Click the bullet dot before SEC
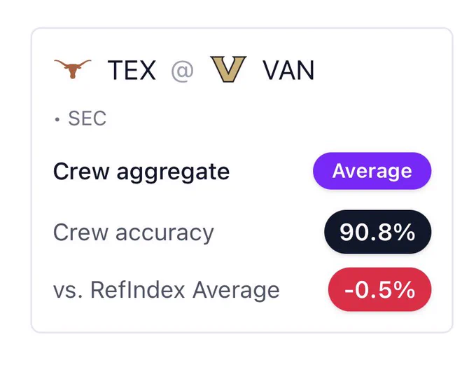Viewport: 476px width, 365px height. [57, 119]
